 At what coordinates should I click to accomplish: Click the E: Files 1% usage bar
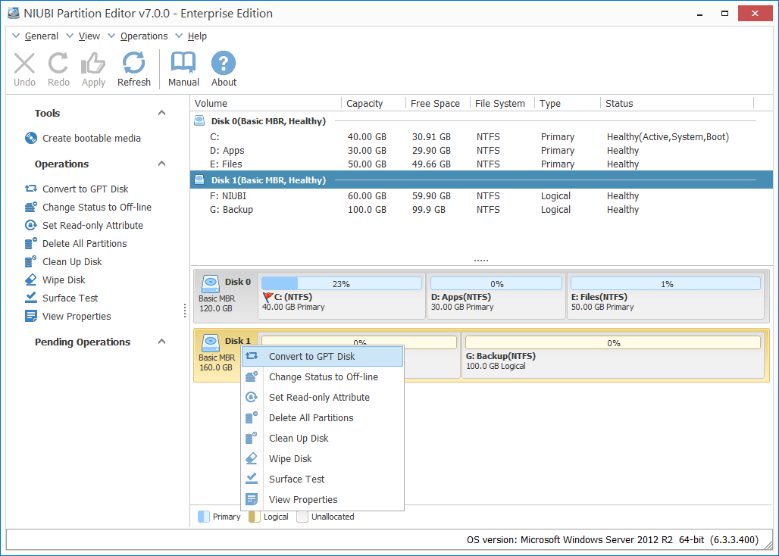(x=666, y=283)
